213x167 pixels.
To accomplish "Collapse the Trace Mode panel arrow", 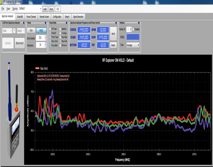I will pyautogui.click(x=67, y=23).
